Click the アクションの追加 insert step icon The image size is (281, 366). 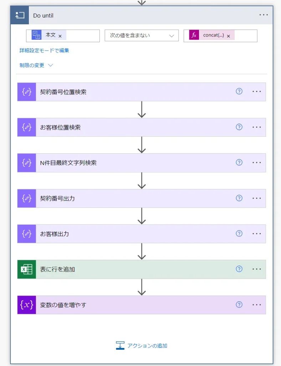(x=120, y=346)
